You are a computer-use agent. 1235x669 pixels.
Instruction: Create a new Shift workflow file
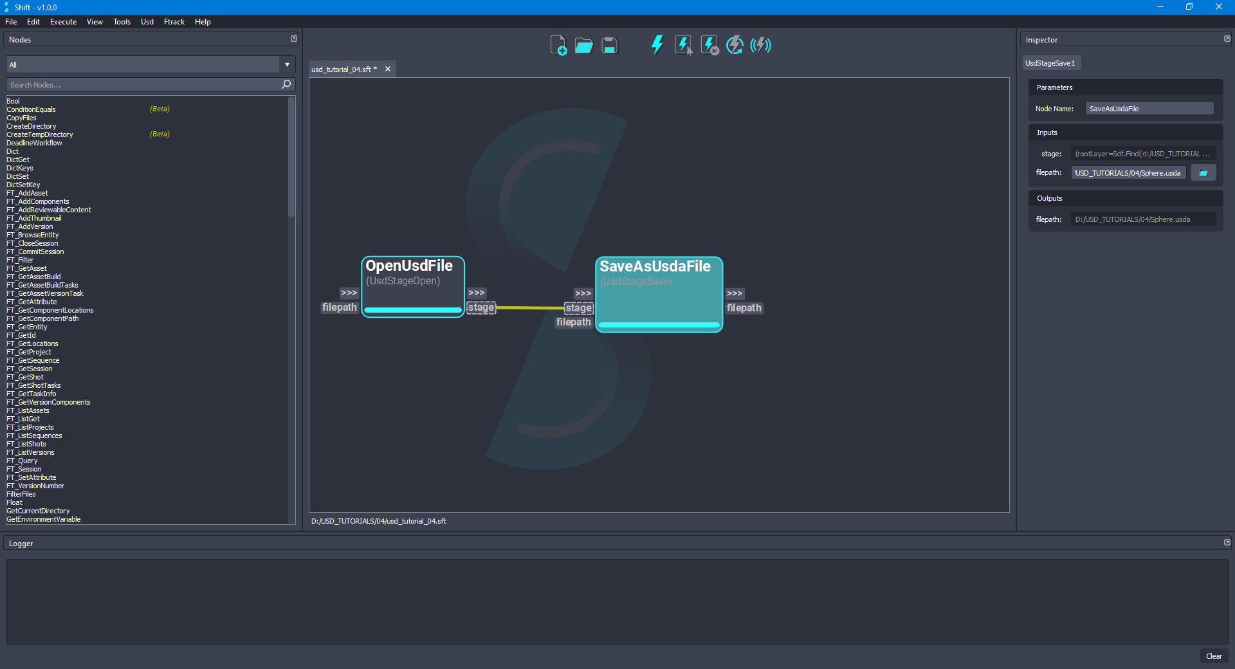point(558,45)
